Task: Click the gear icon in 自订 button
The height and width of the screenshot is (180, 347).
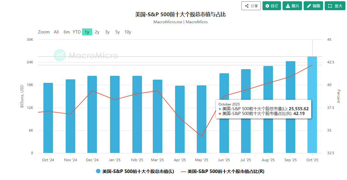Action: (267, 6)
